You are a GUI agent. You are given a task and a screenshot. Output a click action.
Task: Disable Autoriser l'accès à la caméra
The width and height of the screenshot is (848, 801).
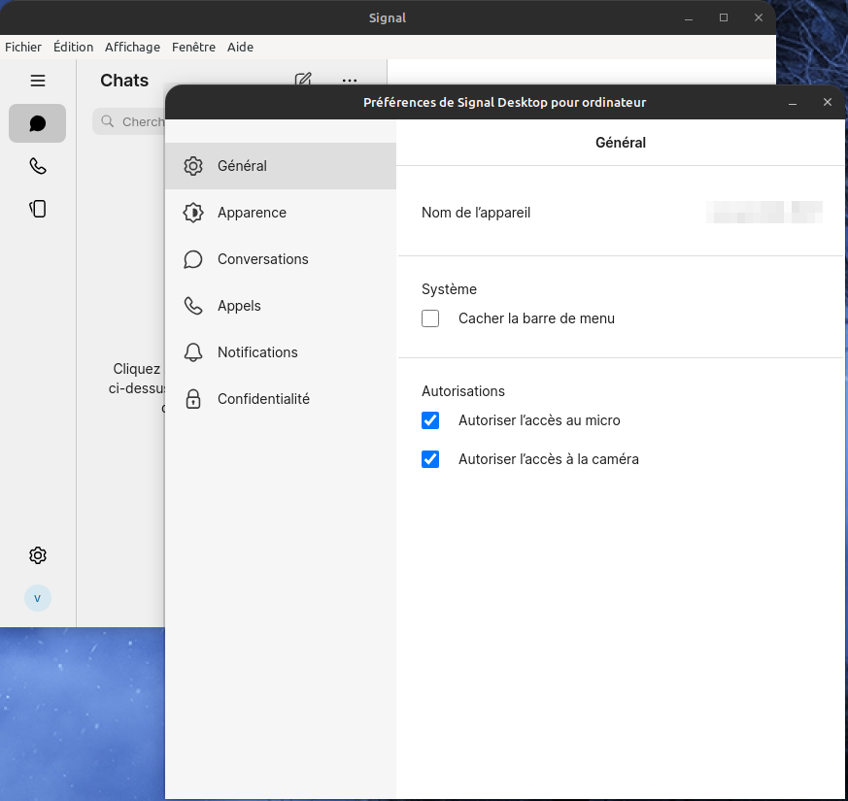point(430,459)
